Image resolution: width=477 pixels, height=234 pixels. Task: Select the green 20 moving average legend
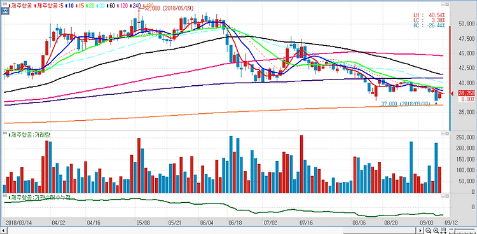point(91,6)
